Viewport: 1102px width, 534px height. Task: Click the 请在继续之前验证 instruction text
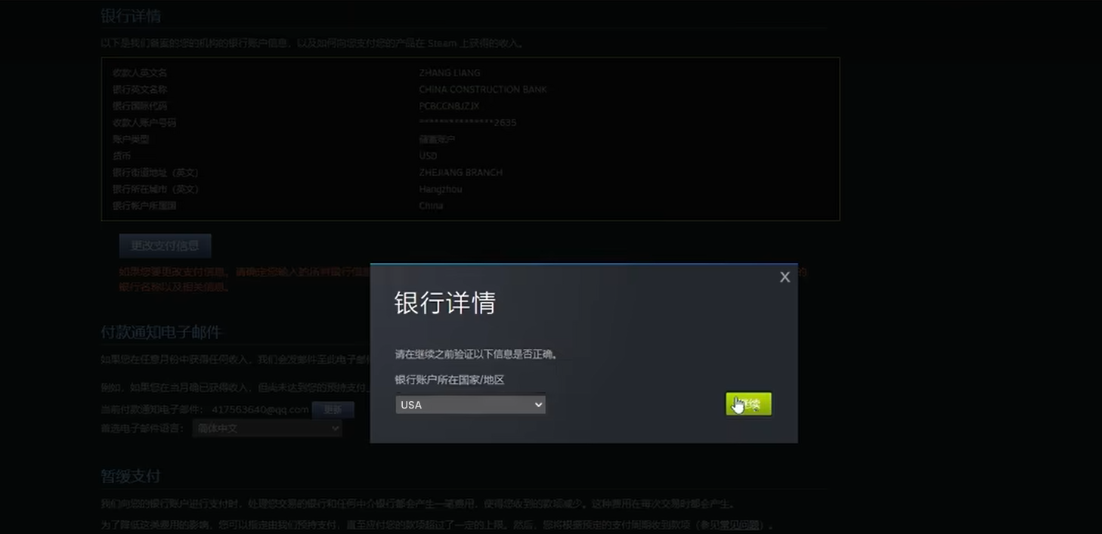[476, 354]
